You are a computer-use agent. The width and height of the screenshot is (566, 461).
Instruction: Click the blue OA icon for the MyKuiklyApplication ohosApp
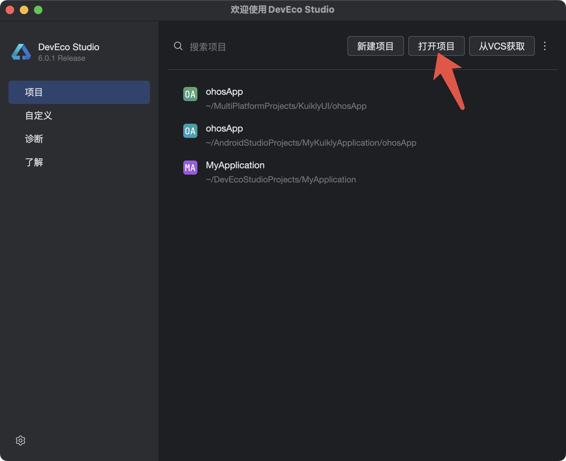click(x=190, y=131)
